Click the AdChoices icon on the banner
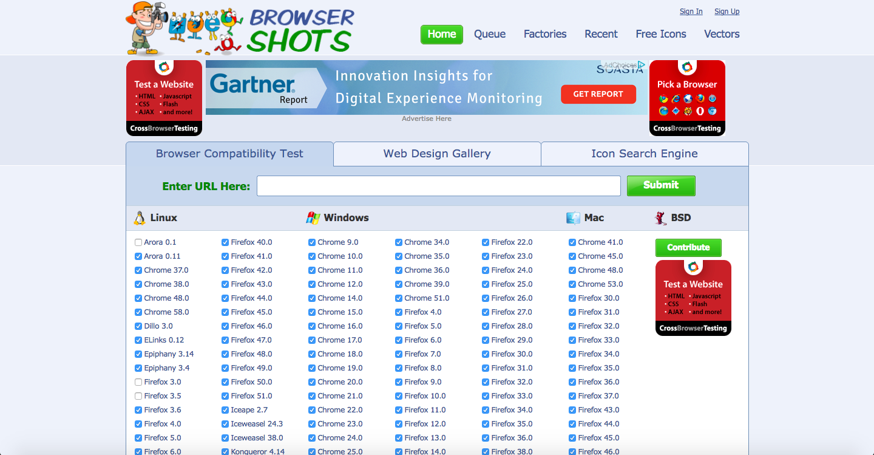 (642, 65)
